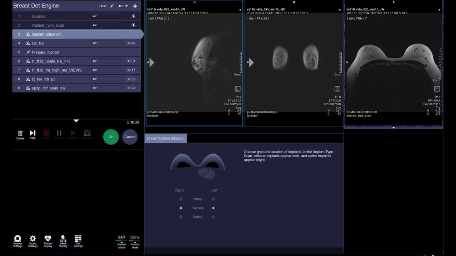Open the Inline Display
The height and width of the screenshot is (256, 456).
[x=63, y=240]
